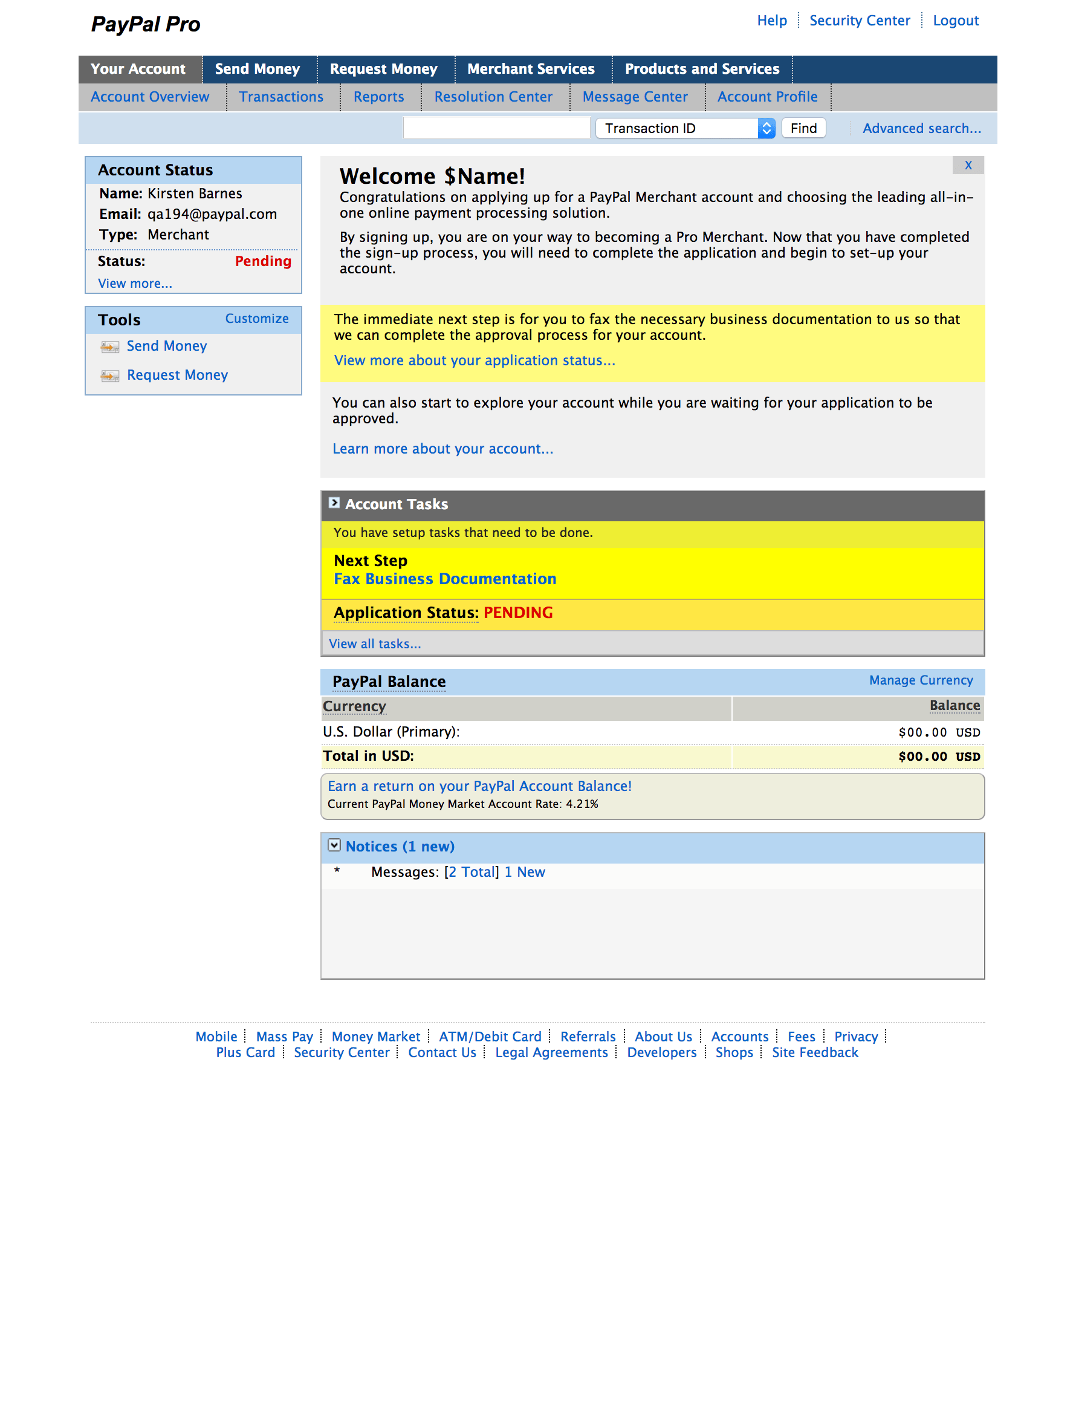Open the Plus Card footer link
Screen dimensions: 1076x1403
pos(245,1053)
